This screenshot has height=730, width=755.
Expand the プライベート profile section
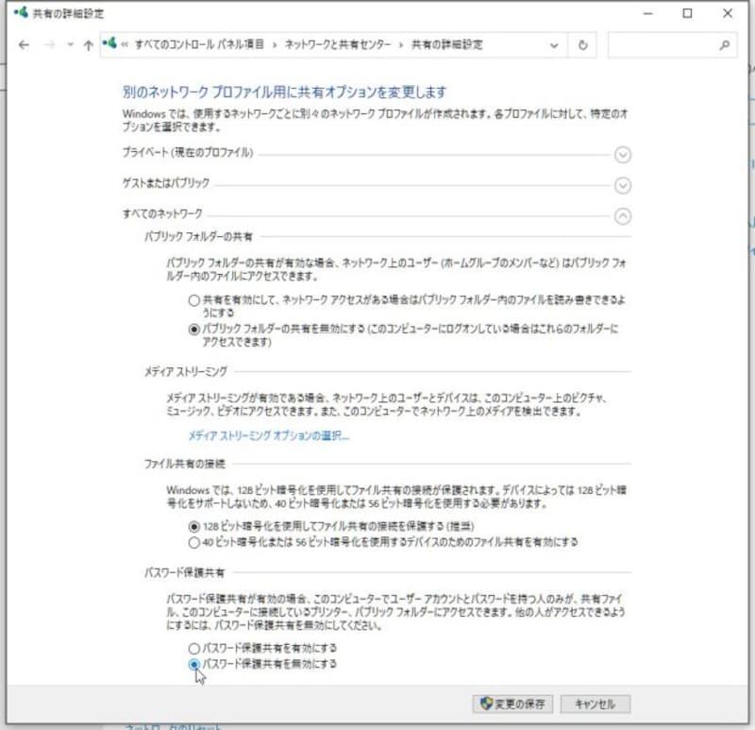623,156
